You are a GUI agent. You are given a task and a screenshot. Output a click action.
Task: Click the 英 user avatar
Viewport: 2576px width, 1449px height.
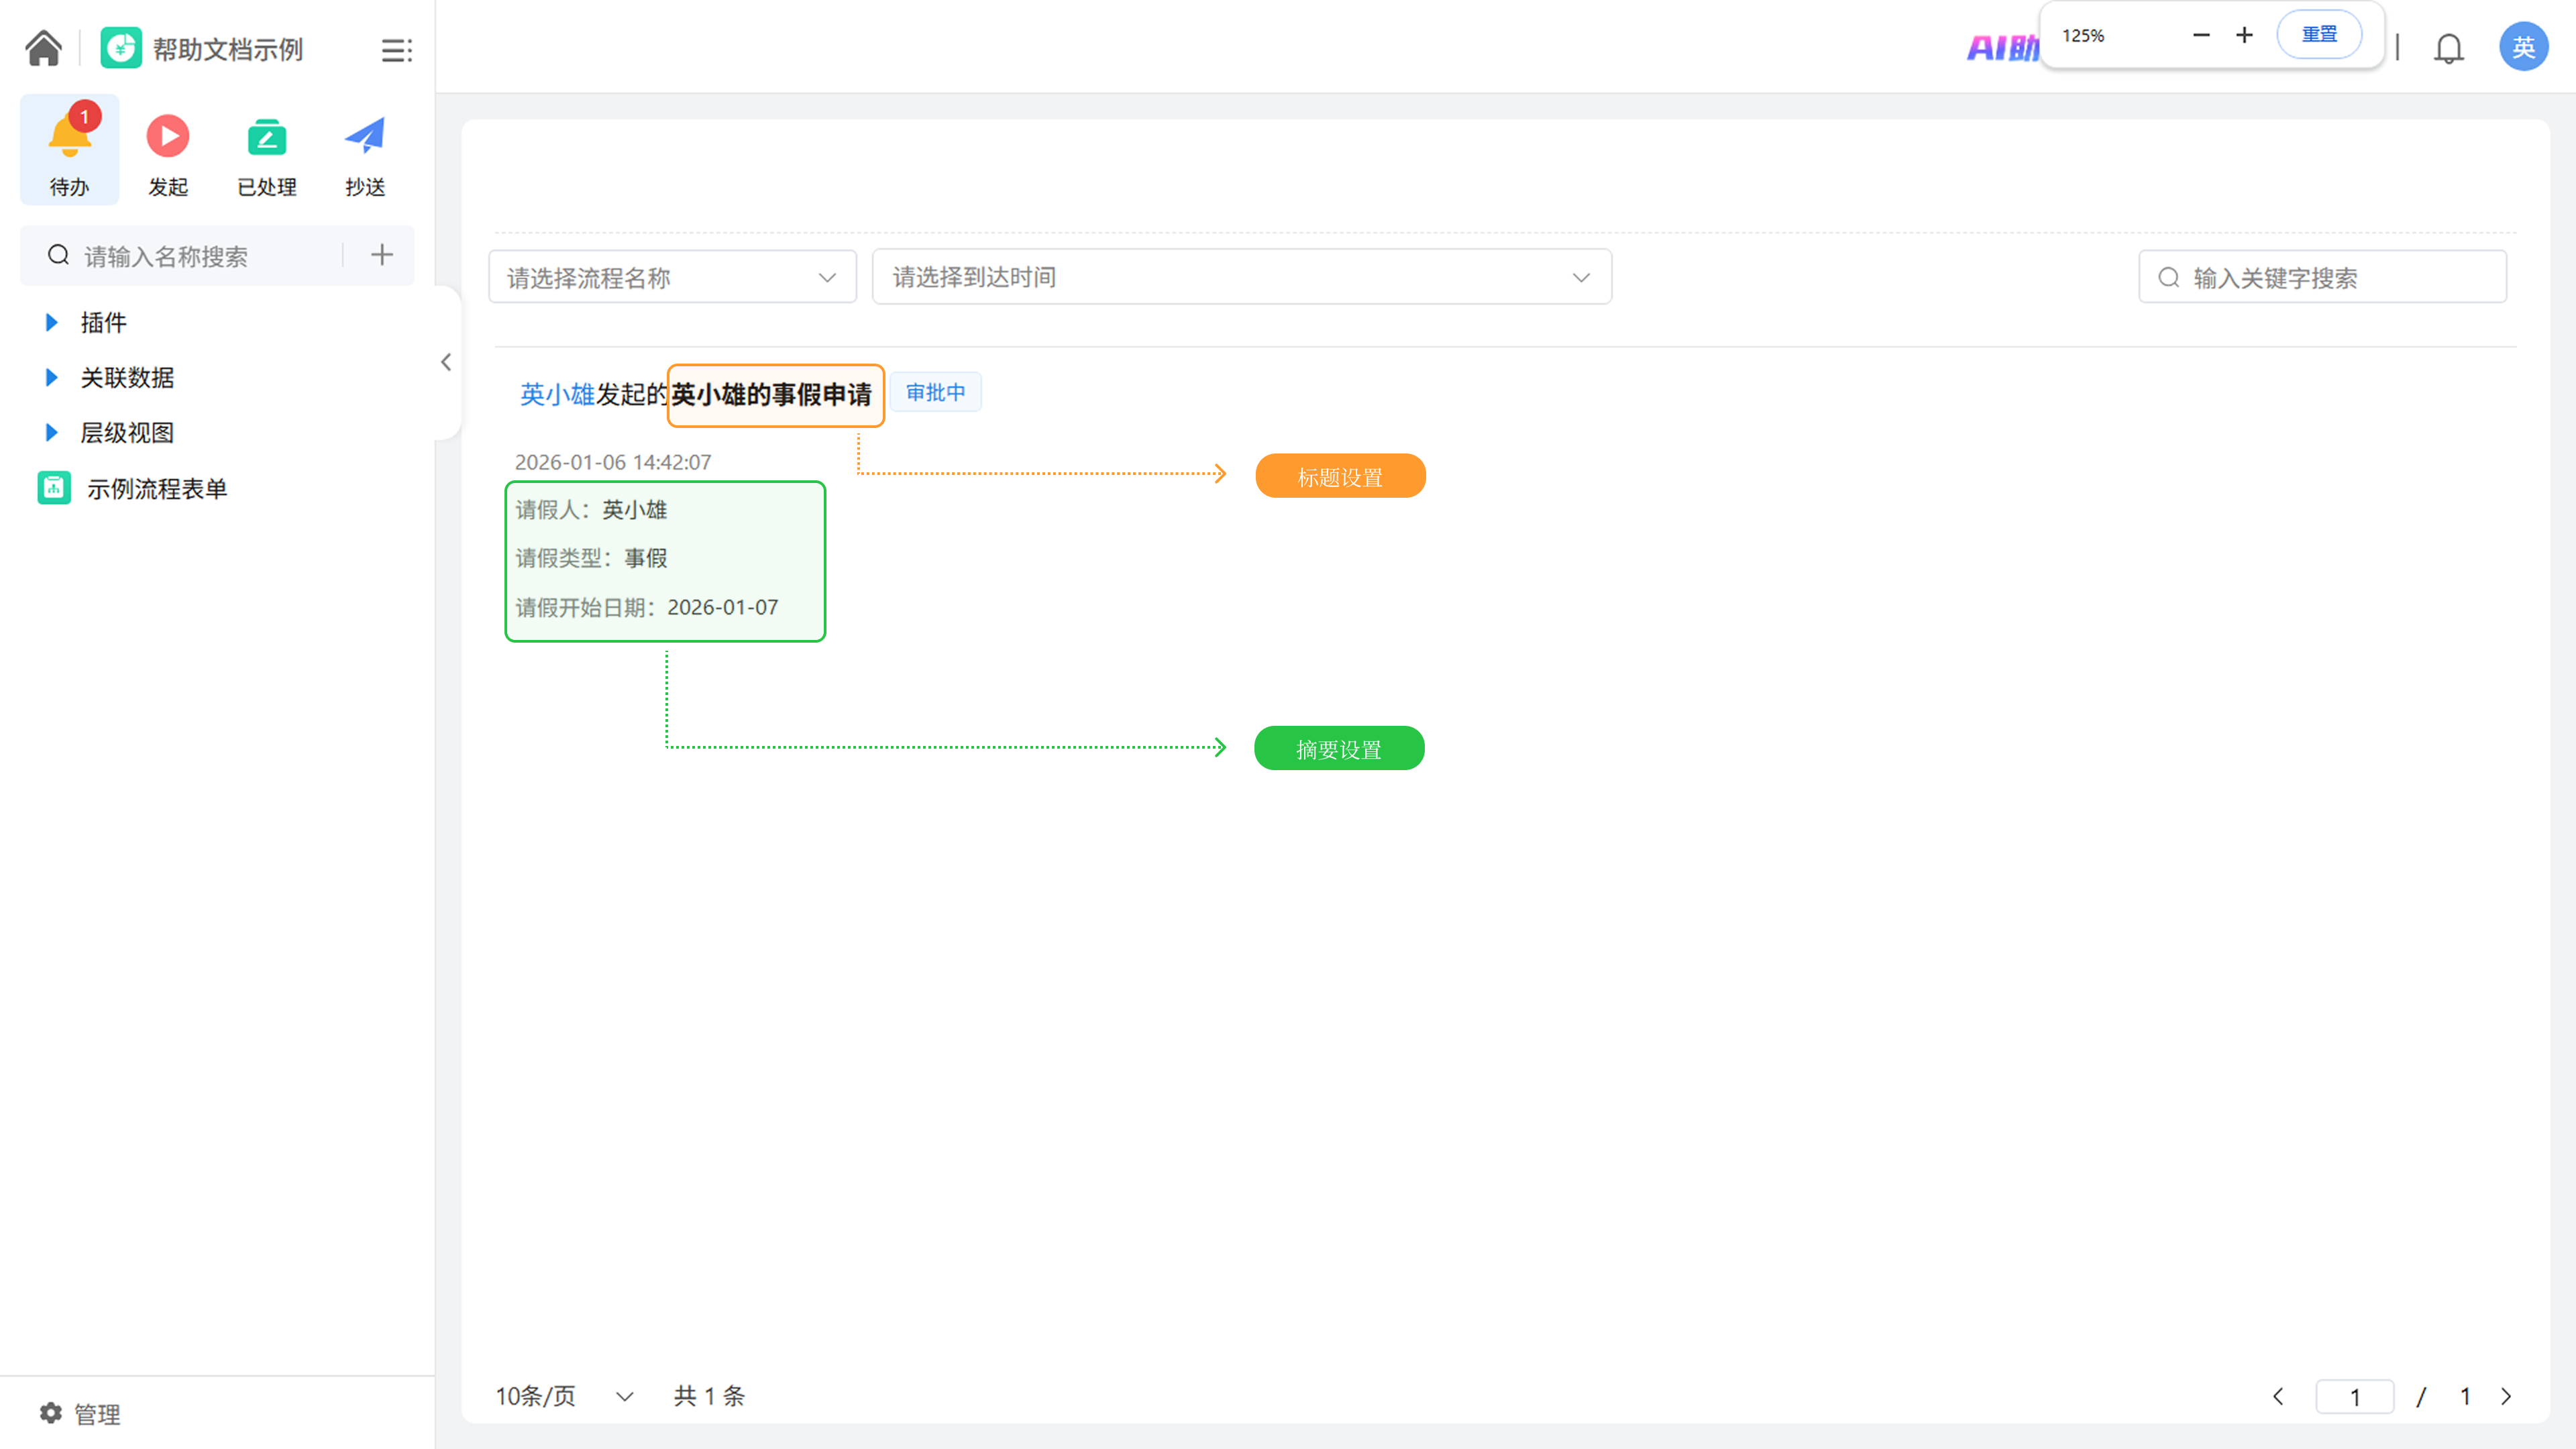pyautogui.click(x=2522, y=47)
